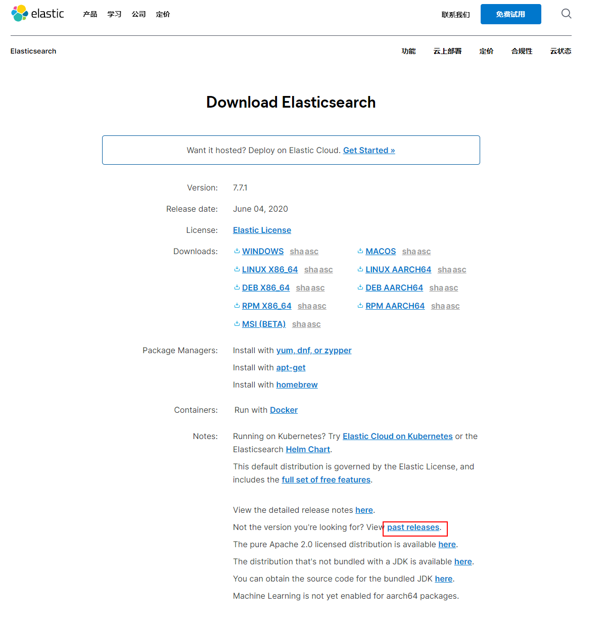
Task: Go to 合规性 sub-navigation tab
Action: [x=522, y=51]
